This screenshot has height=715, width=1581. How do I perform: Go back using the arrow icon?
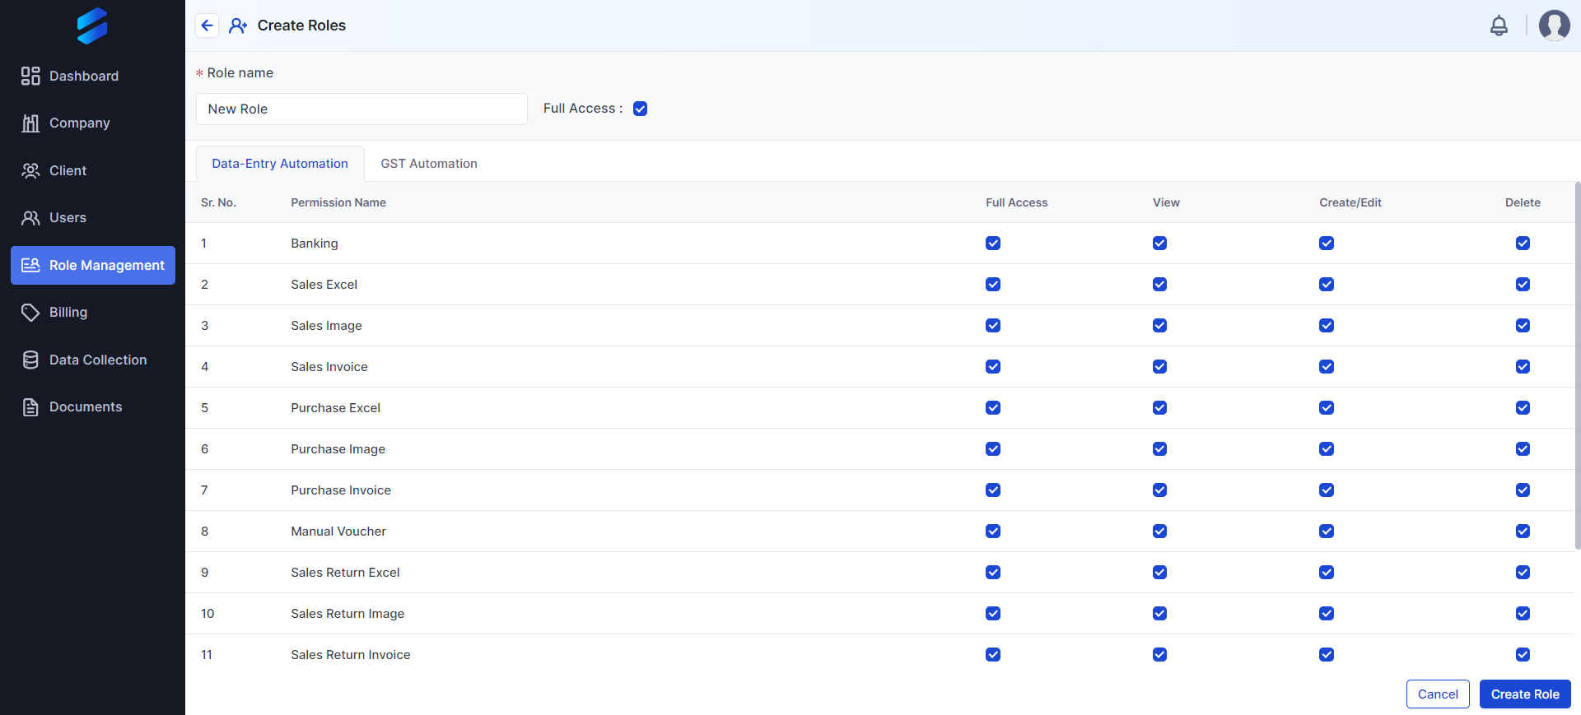pos(207,26)
